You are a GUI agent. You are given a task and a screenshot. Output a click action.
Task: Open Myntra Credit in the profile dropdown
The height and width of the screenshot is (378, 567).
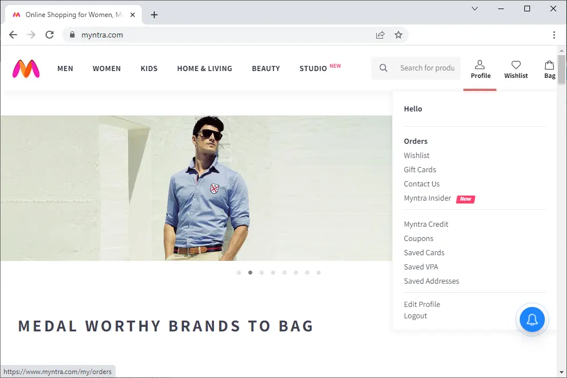(x=426, y=225)
